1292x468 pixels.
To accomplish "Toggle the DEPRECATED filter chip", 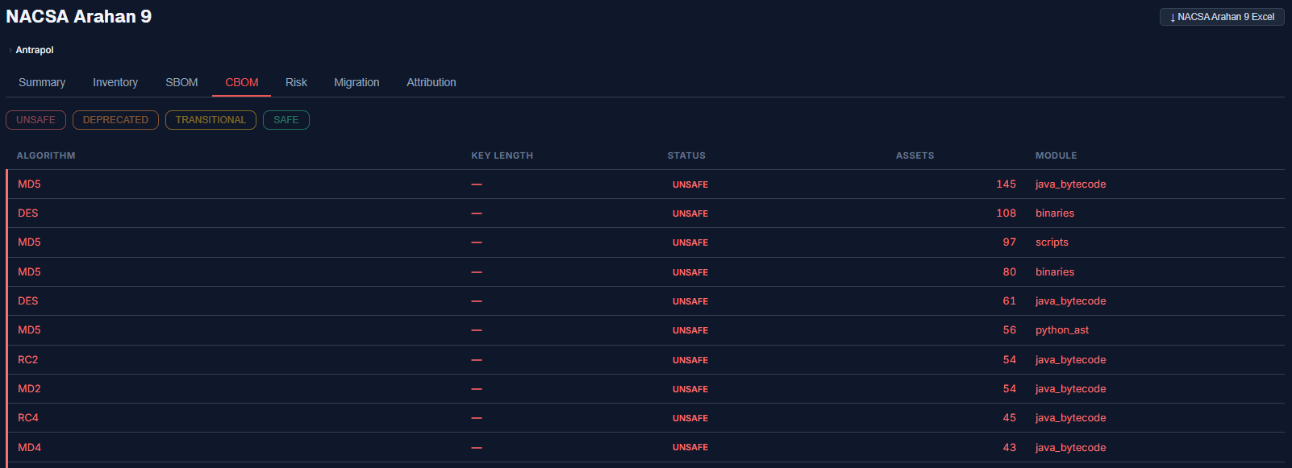I will [x=115, y=120].
